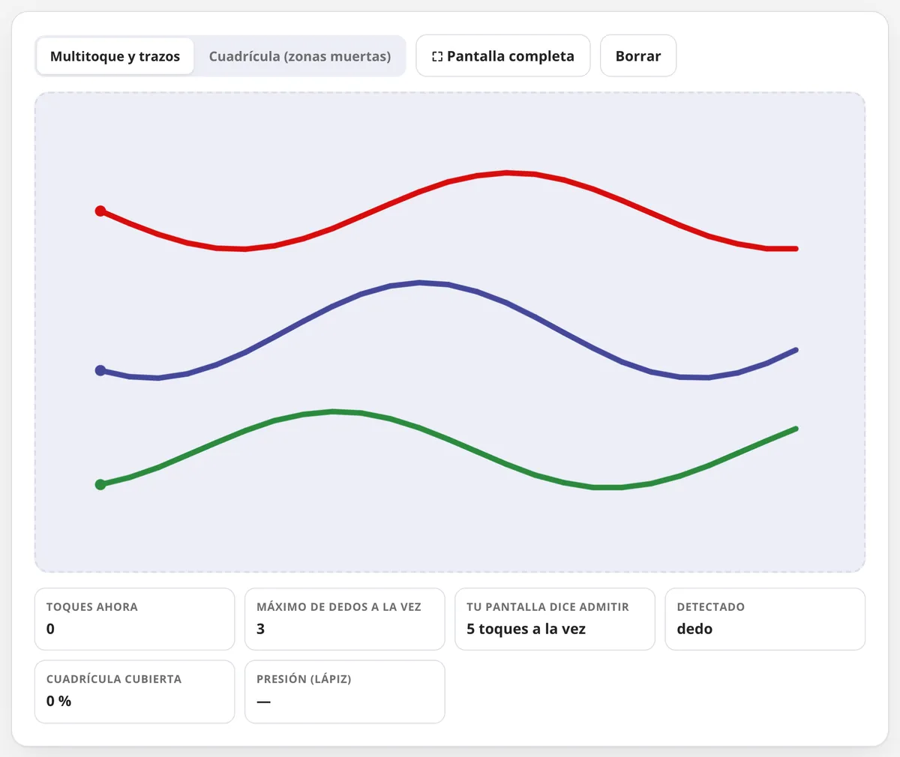The width and height of the screenshot is (900, 757).
Task: Click the MÁXIMO DE DEDOS A LA VEZ label
Action: coord(339,607)
